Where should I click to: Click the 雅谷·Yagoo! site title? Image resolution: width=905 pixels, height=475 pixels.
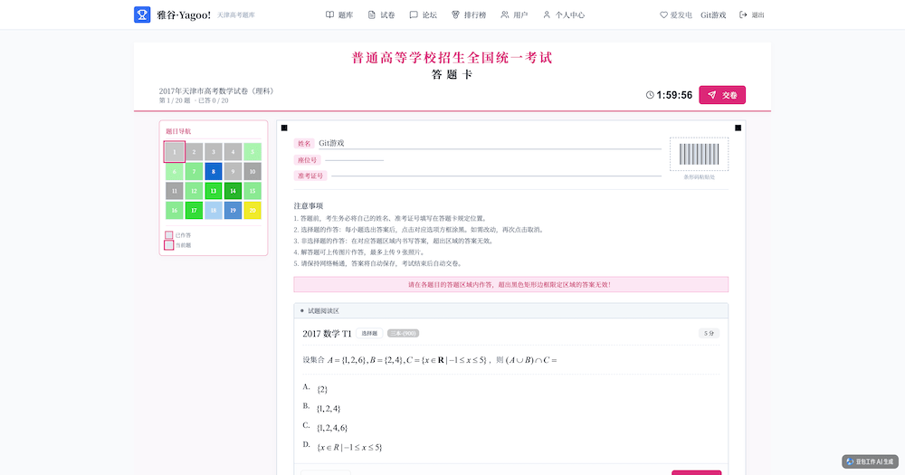(184, 15)
